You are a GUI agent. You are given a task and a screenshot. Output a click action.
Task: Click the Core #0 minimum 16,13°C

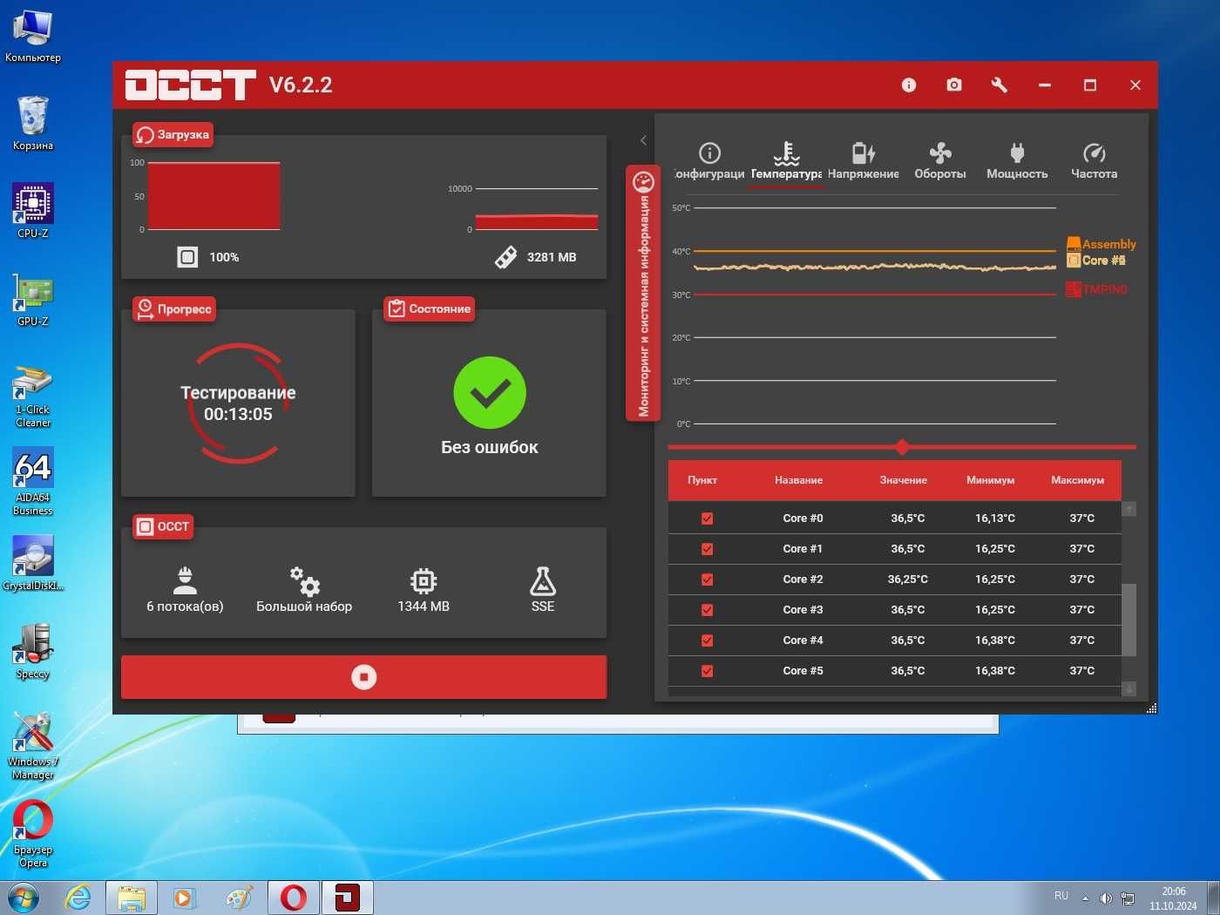994,518
